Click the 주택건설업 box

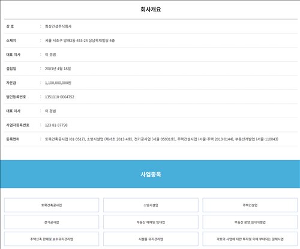pyautogui.click(x=250, y=205)
